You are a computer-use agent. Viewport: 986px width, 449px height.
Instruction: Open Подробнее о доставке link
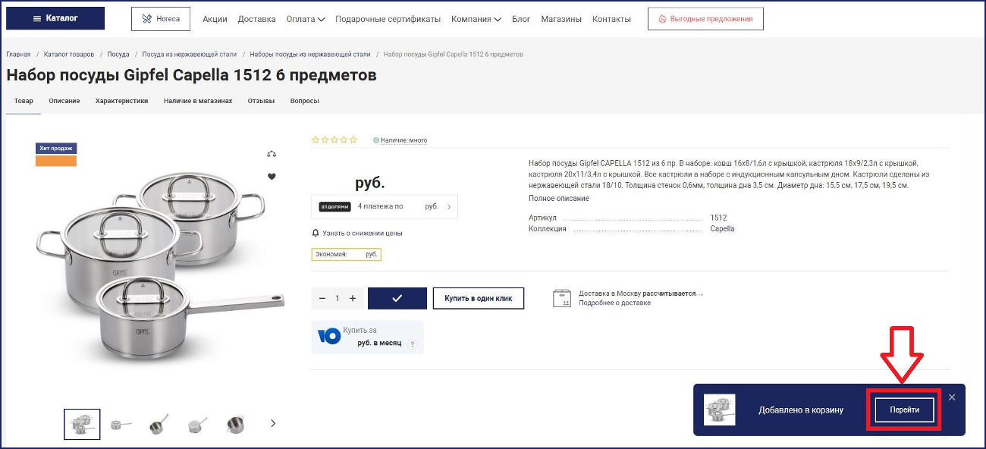[x=614, y=303]
